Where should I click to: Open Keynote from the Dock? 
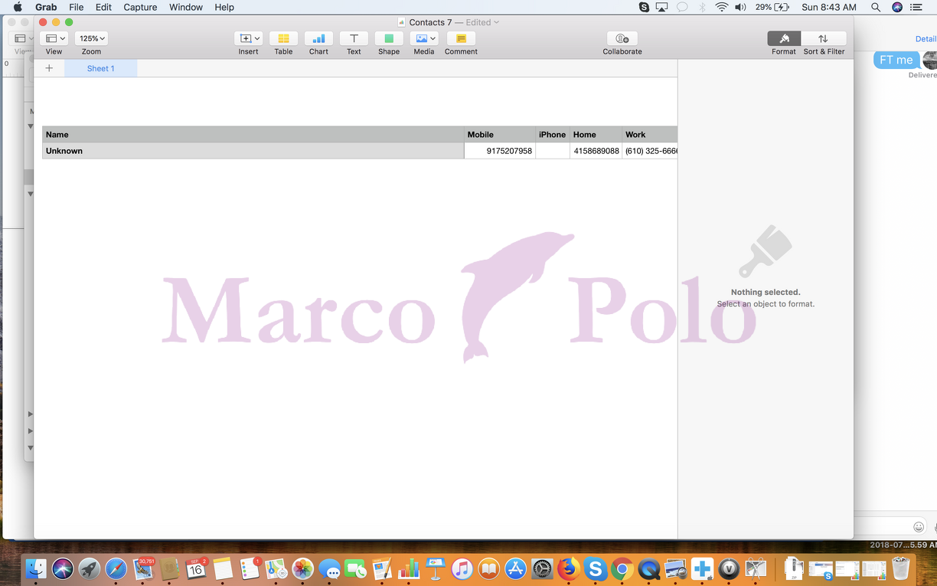pos(436,568)
